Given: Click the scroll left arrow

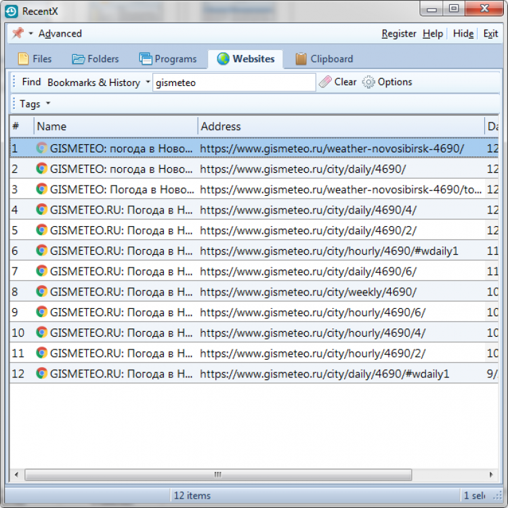Looking at the screenshot, I should (x=16, y=475).
